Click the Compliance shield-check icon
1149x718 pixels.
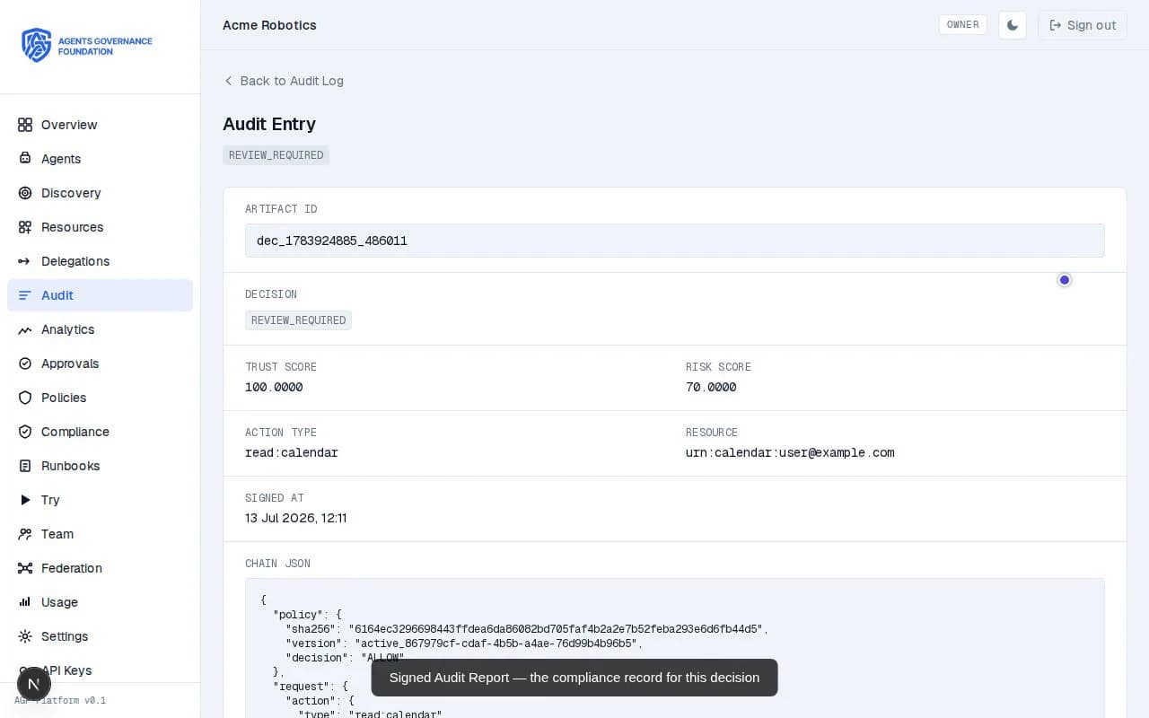25,432
